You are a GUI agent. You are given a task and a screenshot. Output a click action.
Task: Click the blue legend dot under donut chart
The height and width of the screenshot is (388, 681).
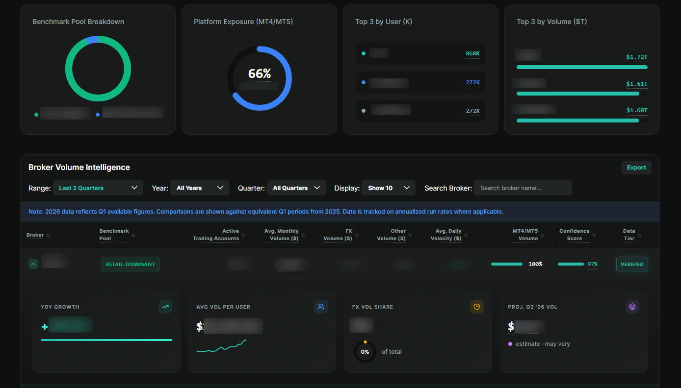(98, 115)
